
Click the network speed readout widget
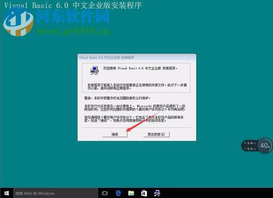[250, 146]
